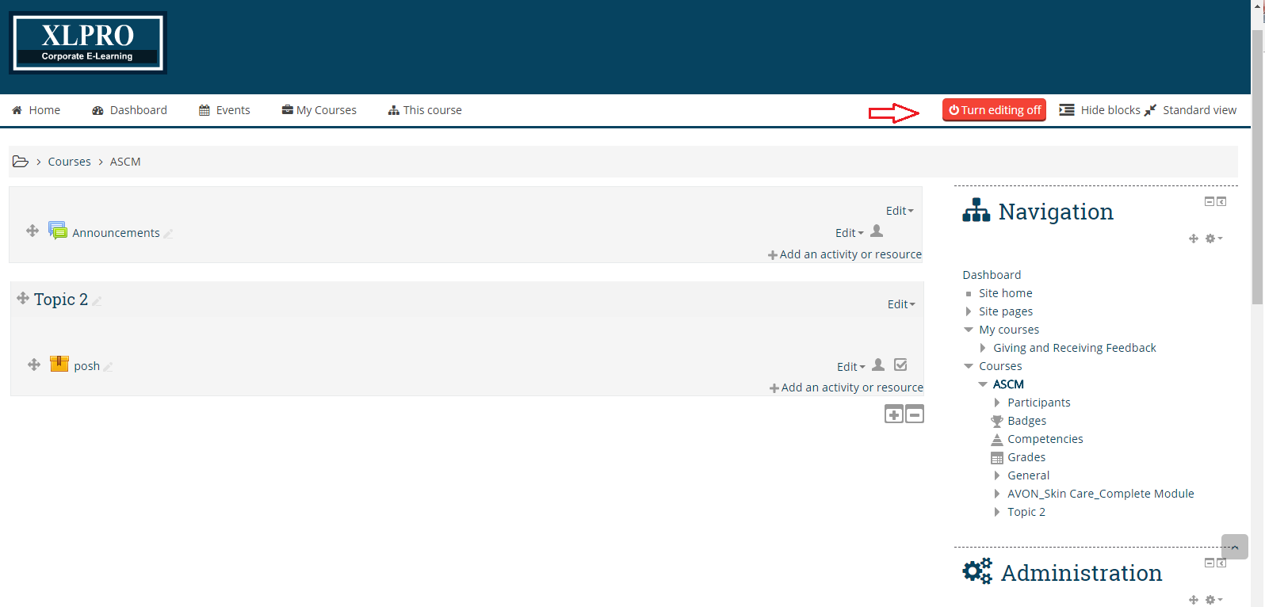Expand Site pages in Navigation tree
1265x607 pixels.
[x=969, y=311]
